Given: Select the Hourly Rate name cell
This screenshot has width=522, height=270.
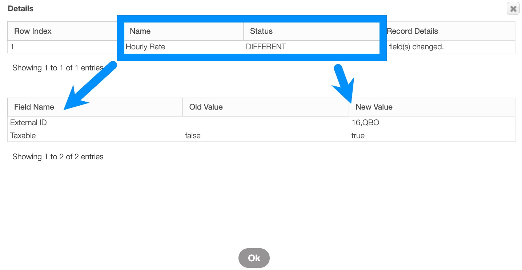Looking at the screenshot, I should (x=145, y=47).
